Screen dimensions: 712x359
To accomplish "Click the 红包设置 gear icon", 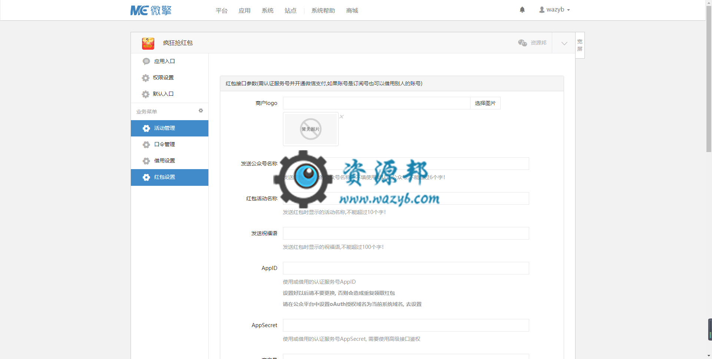I will [x=146, y=177].
